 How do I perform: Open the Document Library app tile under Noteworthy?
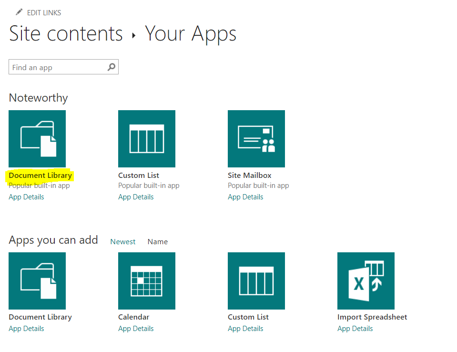click(37, 139)
